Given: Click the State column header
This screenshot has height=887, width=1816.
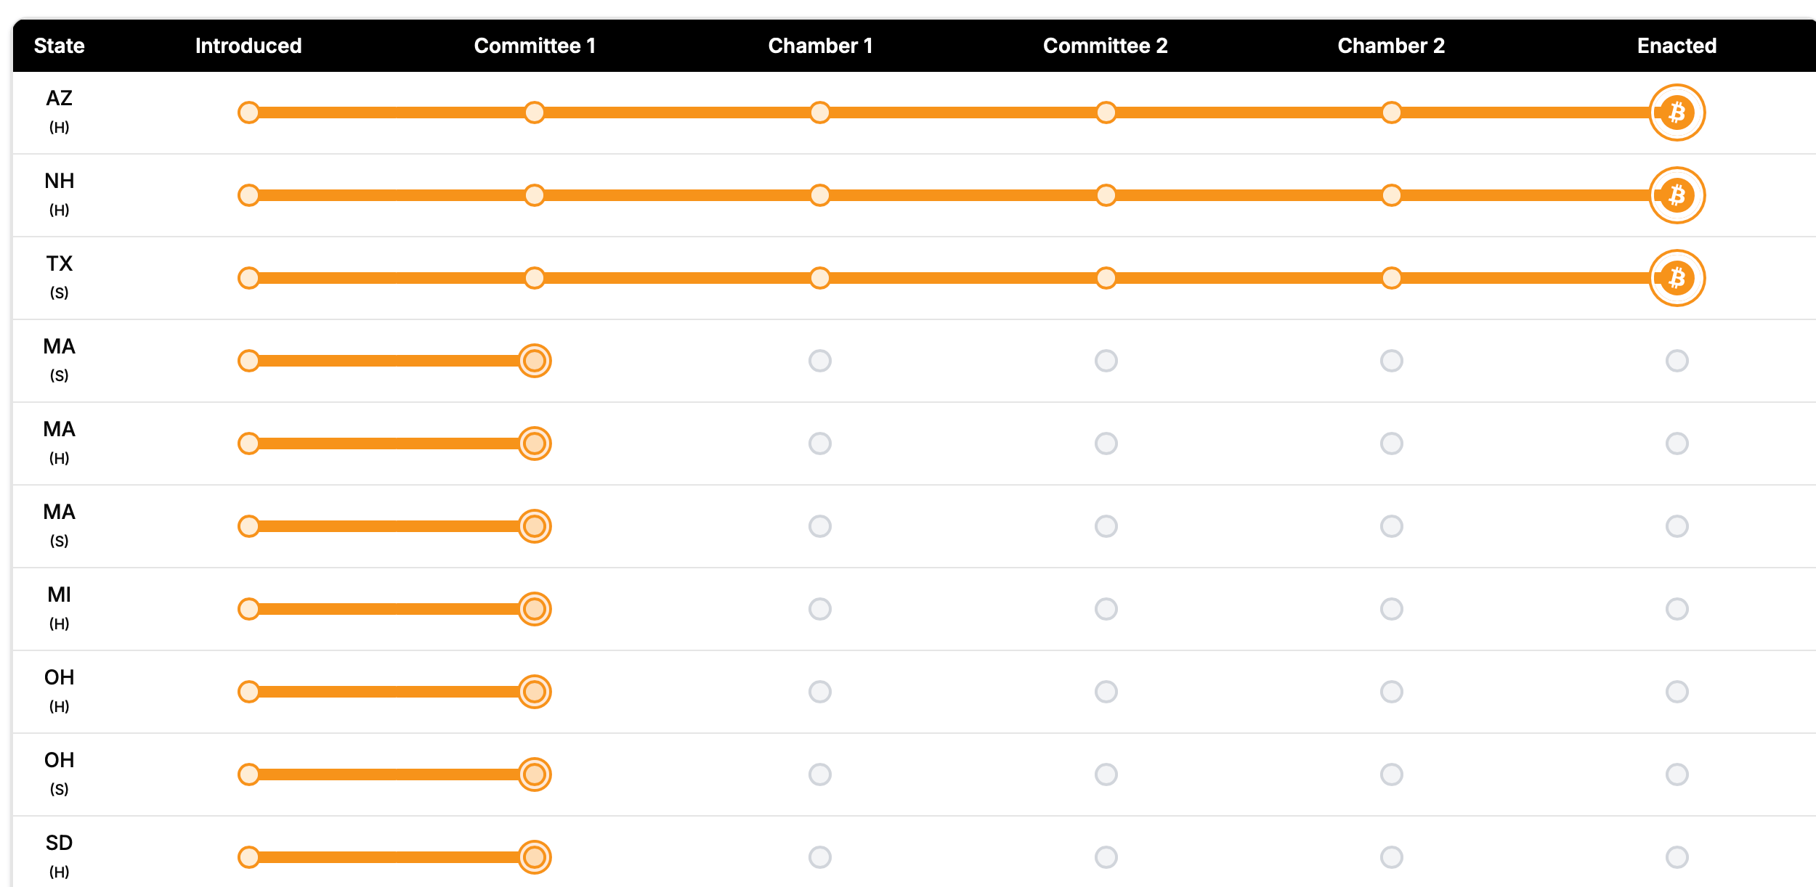Looking at the screenshot, I should 60,46.
